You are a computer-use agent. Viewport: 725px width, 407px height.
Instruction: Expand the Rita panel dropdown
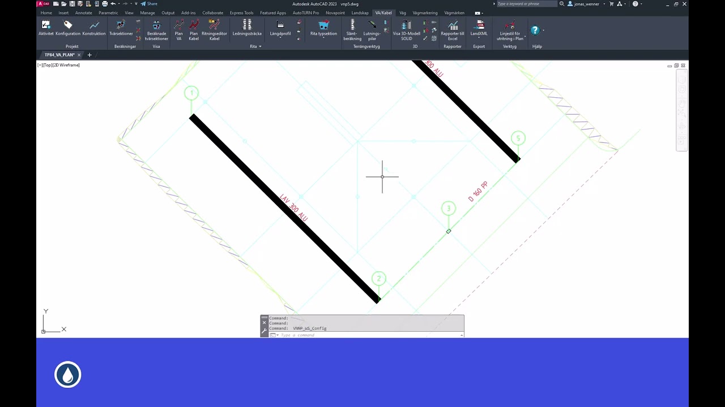[260, 46]
